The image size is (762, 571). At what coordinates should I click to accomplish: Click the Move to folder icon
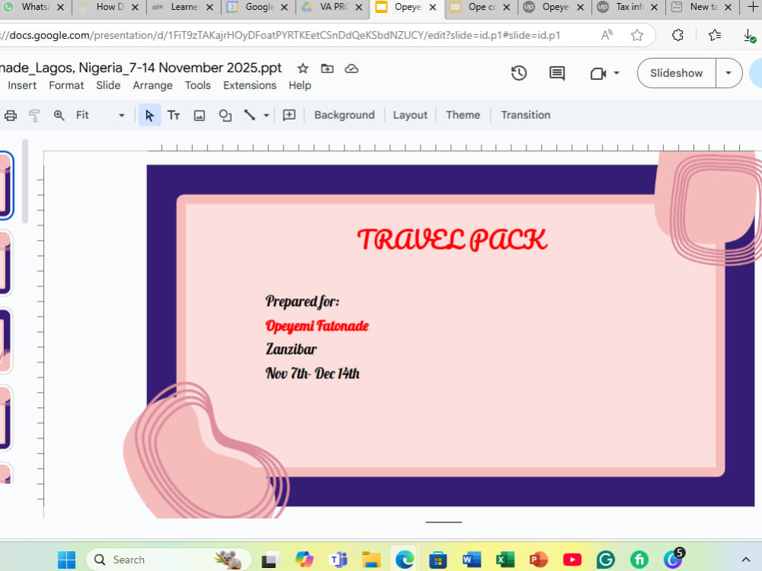(328, 69)
